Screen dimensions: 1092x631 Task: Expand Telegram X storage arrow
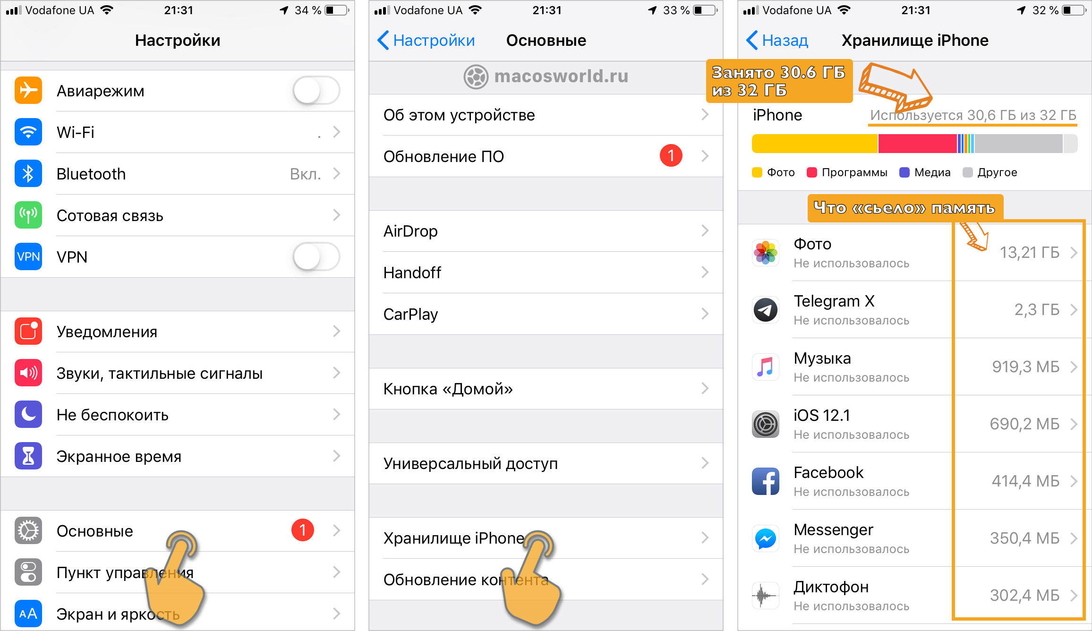[x=1073, y=309]
